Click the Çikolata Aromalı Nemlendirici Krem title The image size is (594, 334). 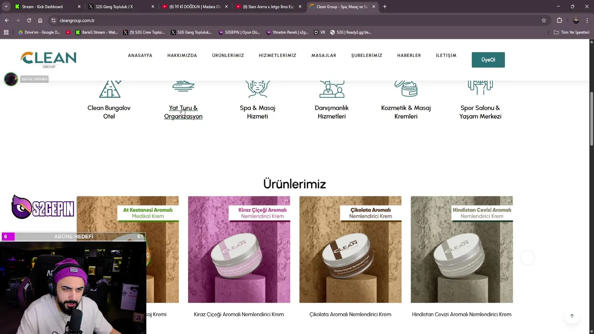pyautogui.click(x=350, y=315)
